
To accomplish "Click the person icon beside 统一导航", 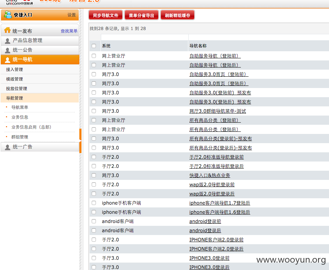I will pyautogui.click(x=7, y=60).
